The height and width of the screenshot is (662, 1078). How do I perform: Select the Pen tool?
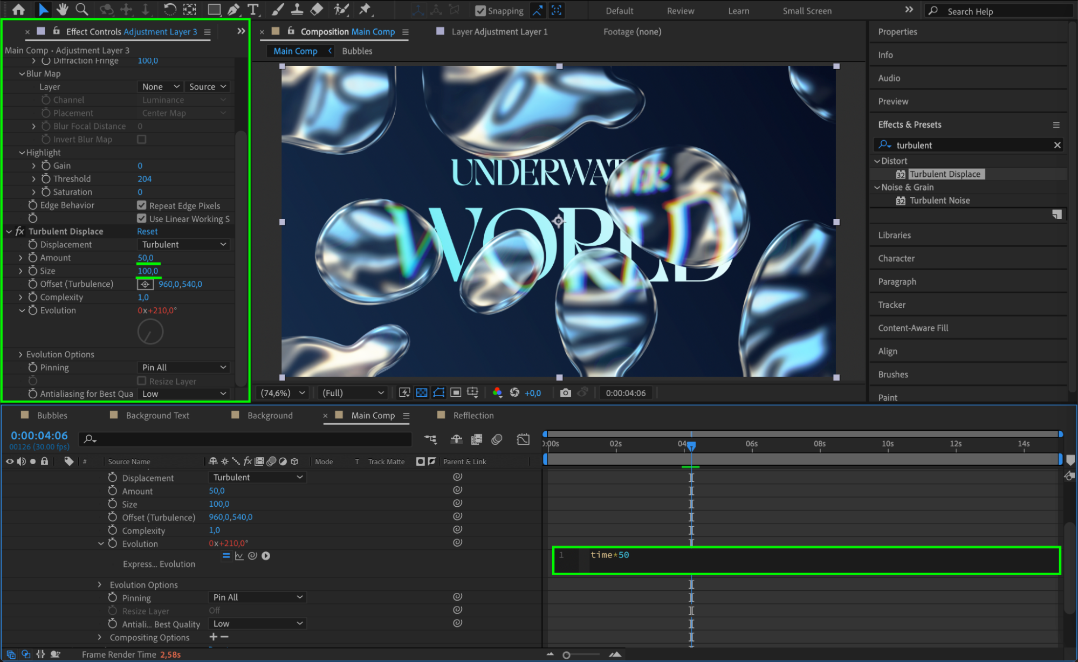pos(234,9)
